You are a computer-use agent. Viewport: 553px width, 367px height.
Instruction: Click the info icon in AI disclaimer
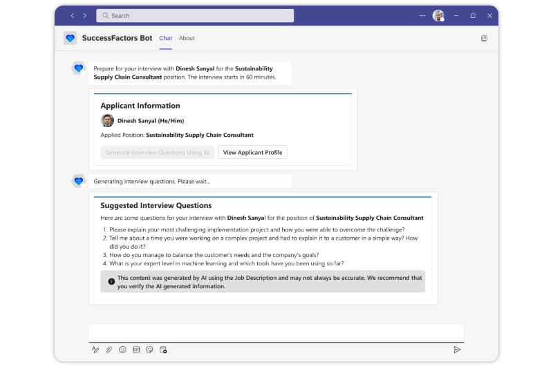(x=111, y=281)
